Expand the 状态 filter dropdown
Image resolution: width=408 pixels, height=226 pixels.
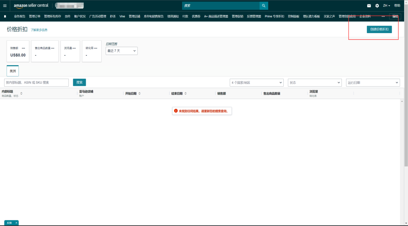tap(315, 82)
